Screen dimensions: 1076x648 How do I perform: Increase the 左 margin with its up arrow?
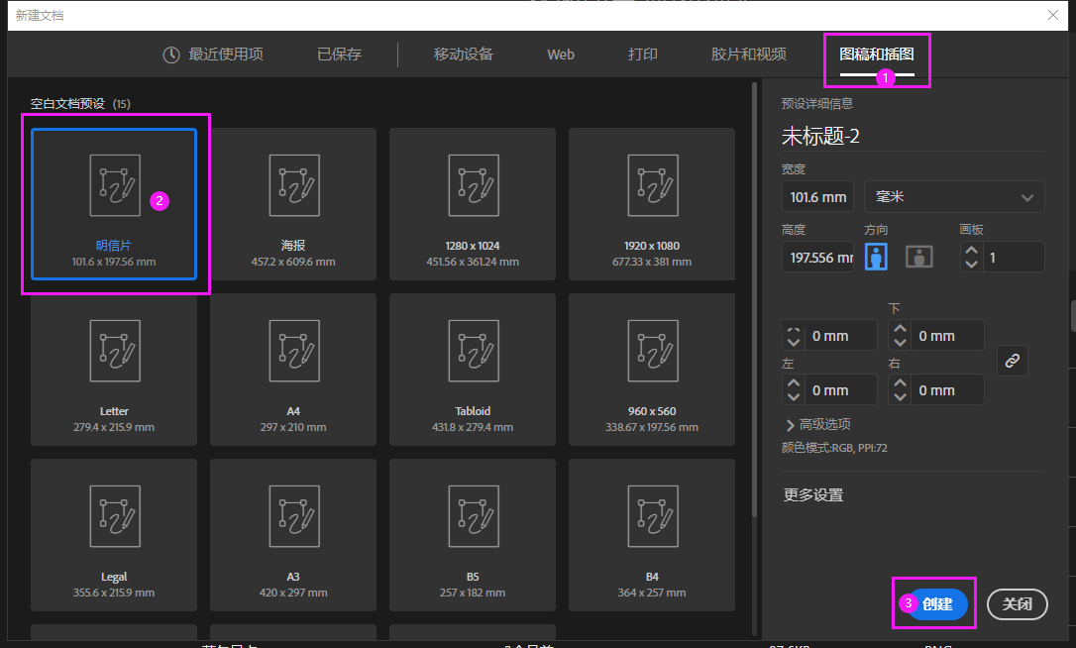point(793,382)
